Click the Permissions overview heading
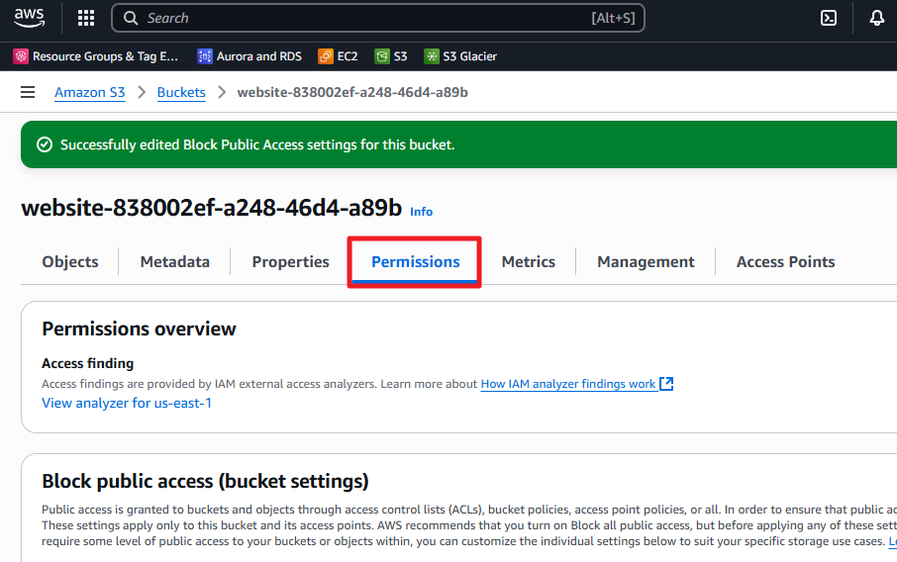The height and width of the screenshot is (562, 897). 139,328
